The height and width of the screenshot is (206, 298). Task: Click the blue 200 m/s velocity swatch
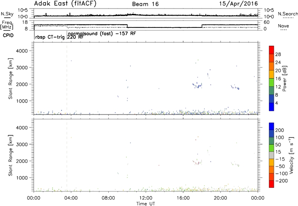click(272, 126)
